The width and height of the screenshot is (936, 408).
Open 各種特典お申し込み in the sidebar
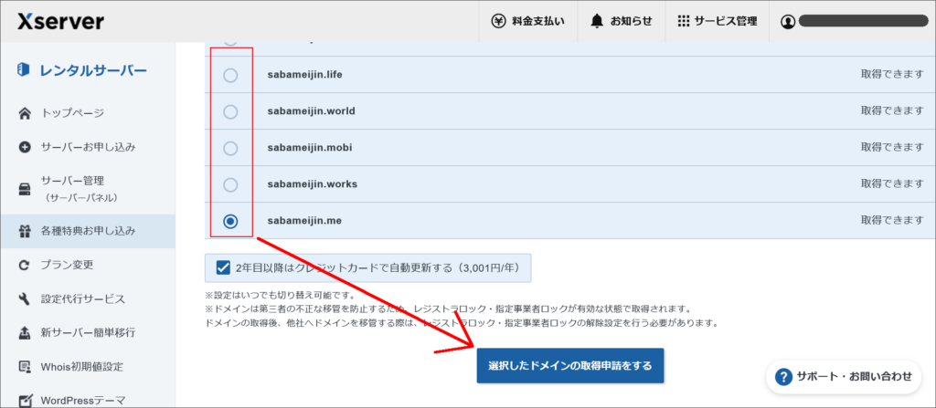[88, 231]
